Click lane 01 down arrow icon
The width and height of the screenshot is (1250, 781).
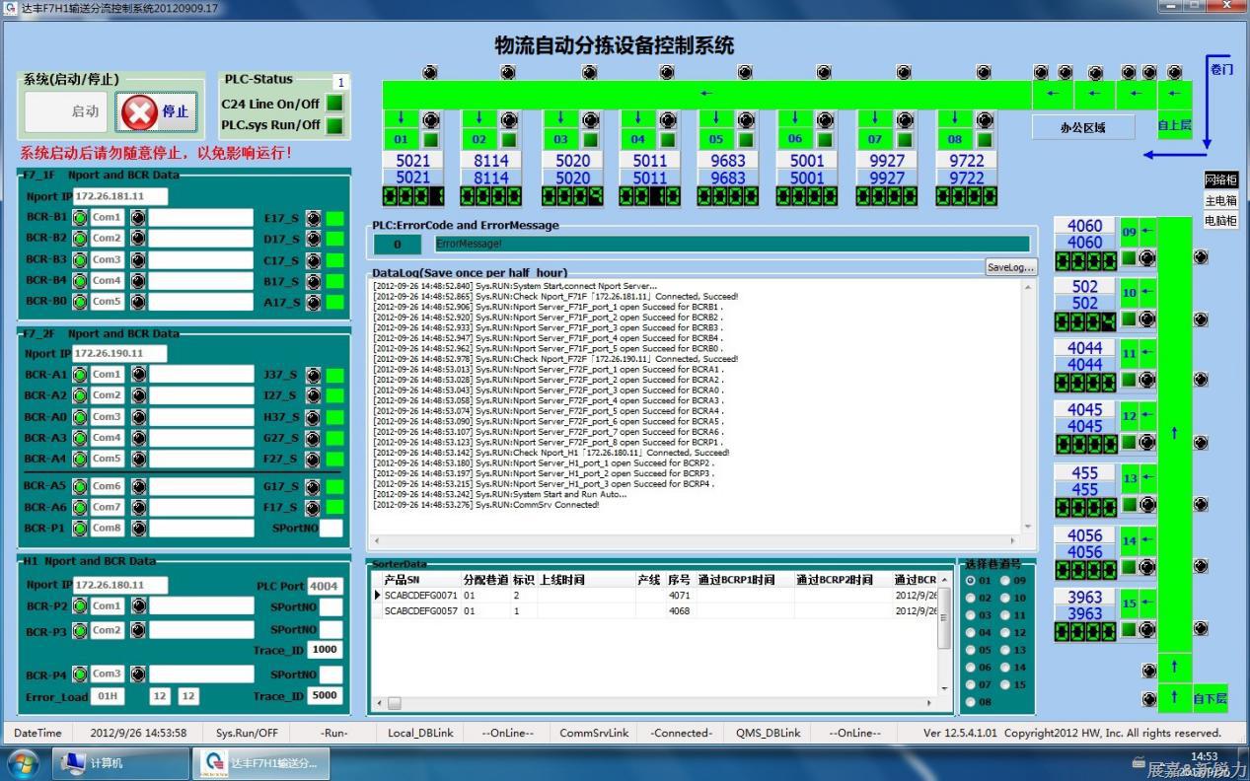(x=401, y=119)
